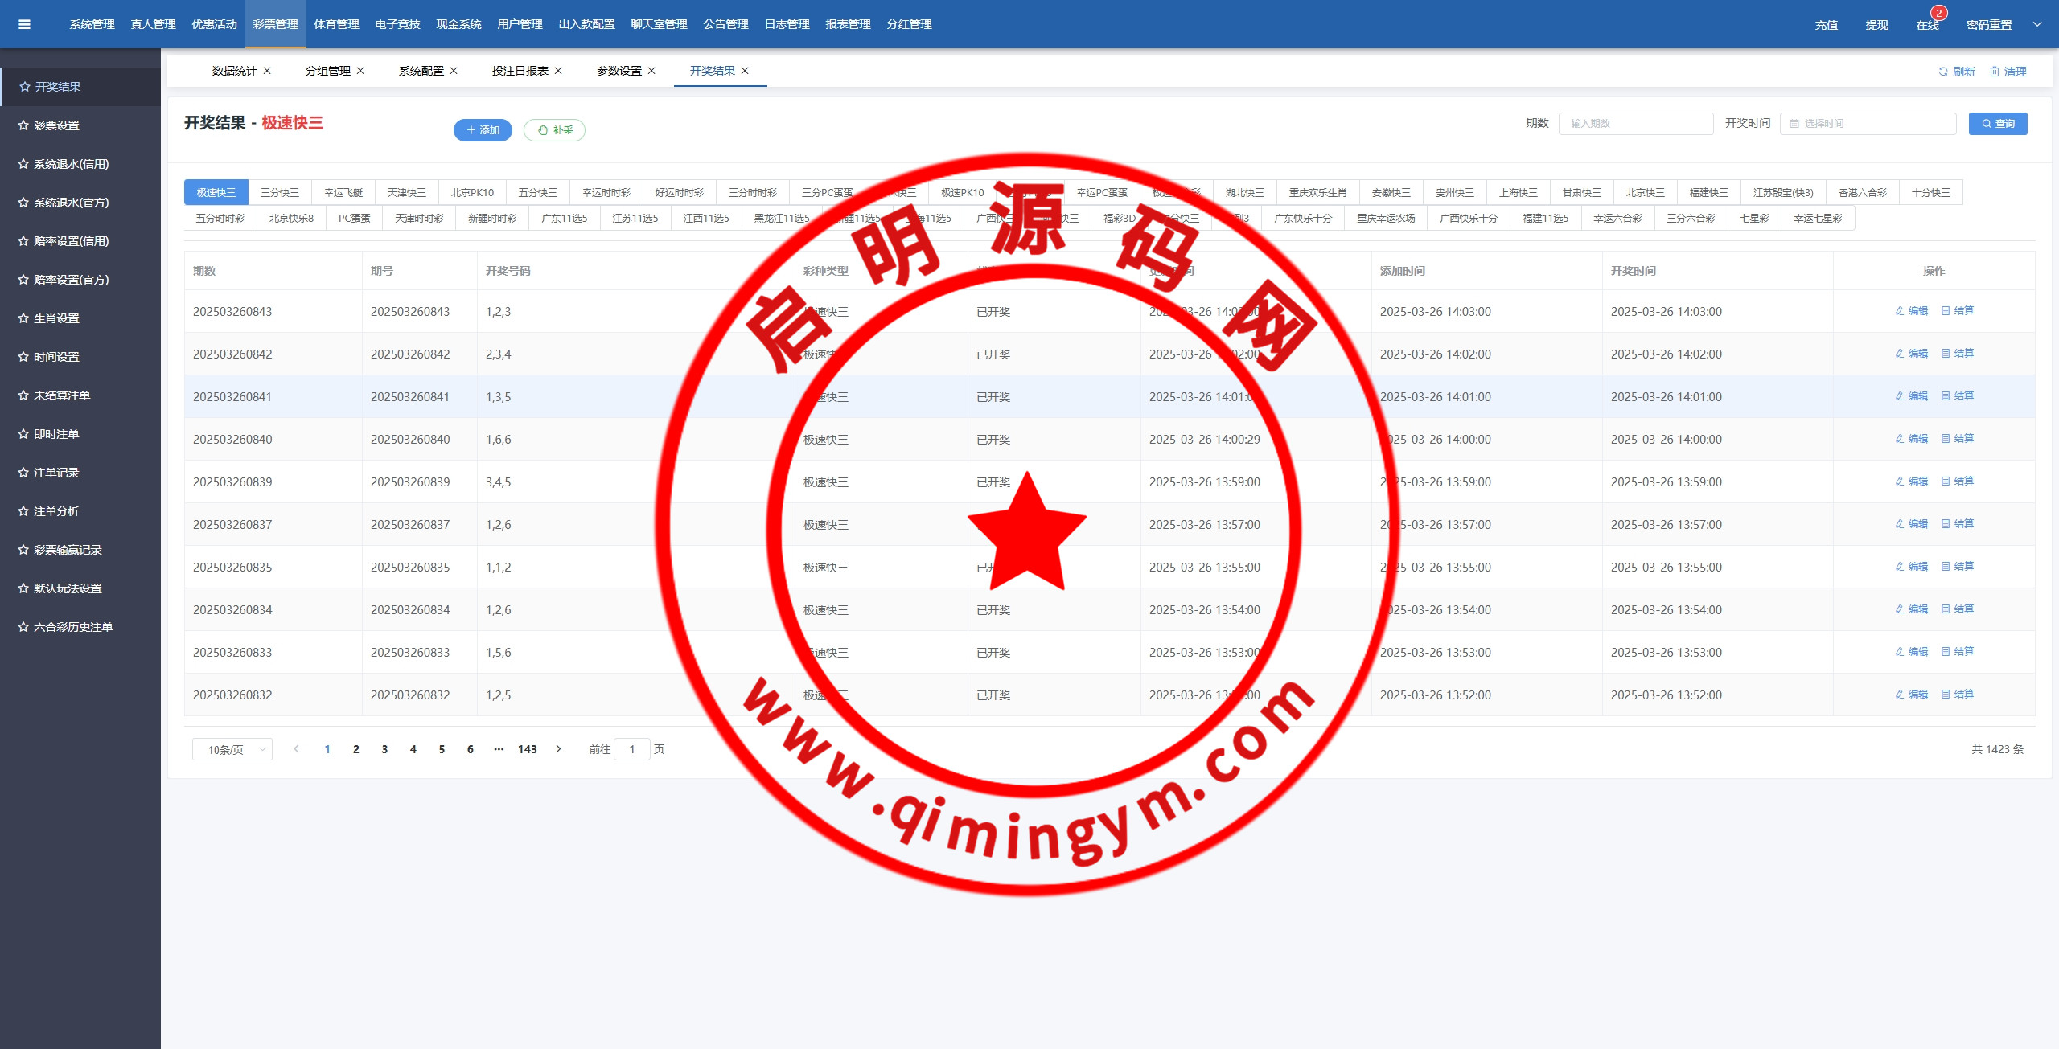Go to the next page arrow
The image size is (2059, 1049).
click(558, 749)
